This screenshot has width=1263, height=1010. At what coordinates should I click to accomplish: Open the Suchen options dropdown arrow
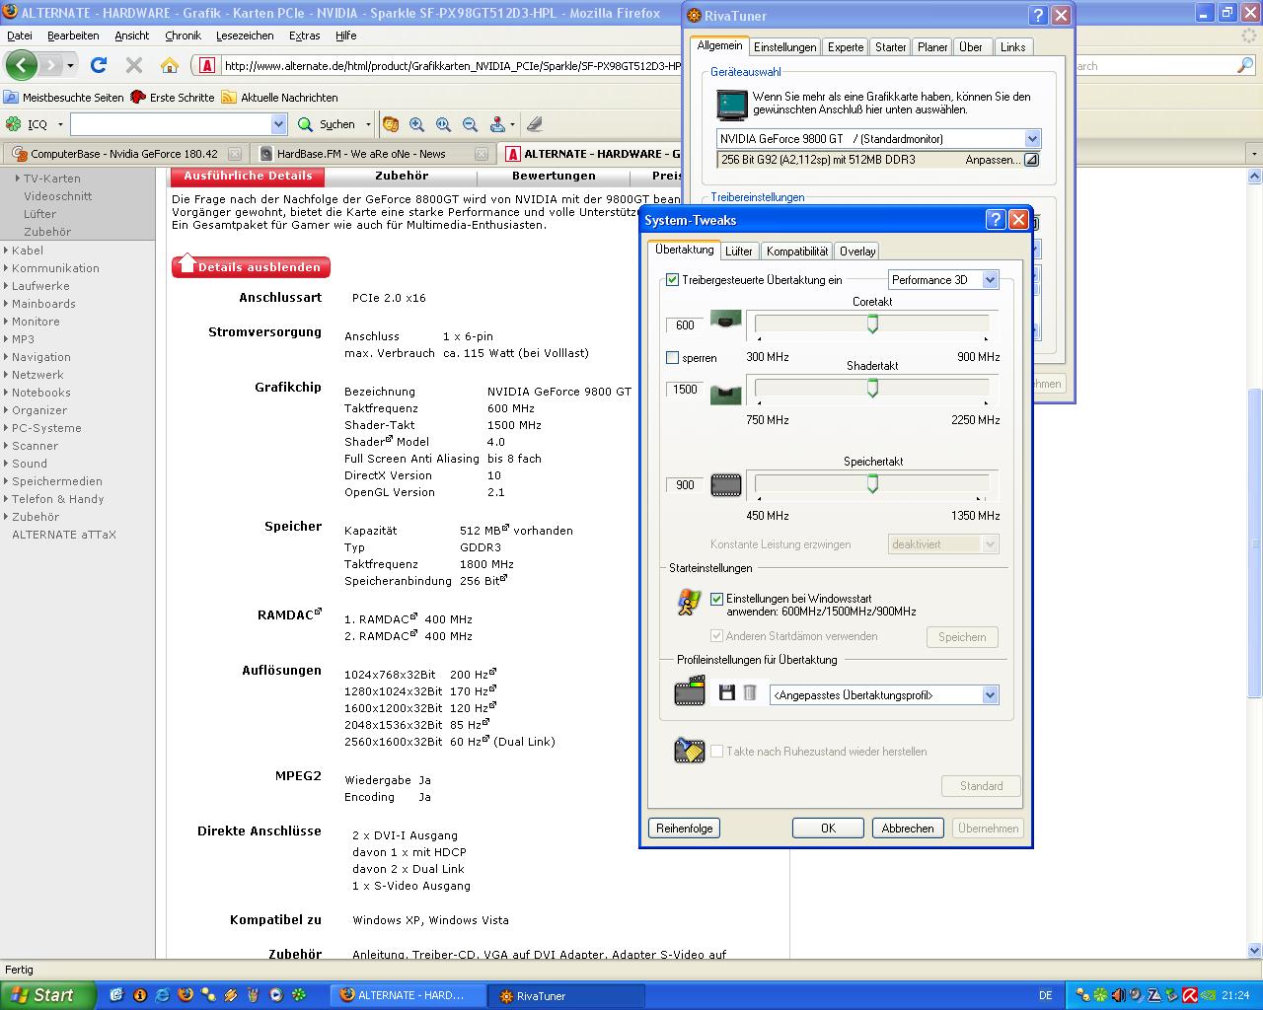click(368, 124)
